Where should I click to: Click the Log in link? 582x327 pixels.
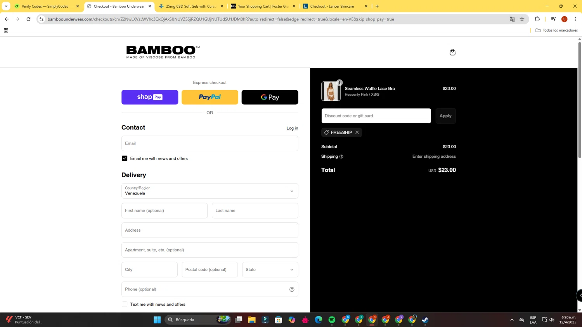pyautogui.click(x=292, y=128)
